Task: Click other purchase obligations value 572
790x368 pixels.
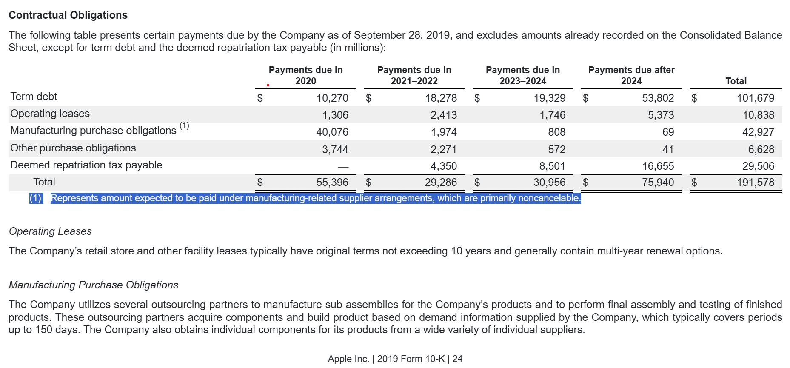Action: click(557, 150)
